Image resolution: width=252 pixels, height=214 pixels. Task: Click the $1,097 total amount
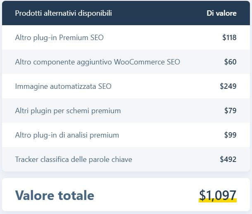pyautogui.click(x=218, y=194)
